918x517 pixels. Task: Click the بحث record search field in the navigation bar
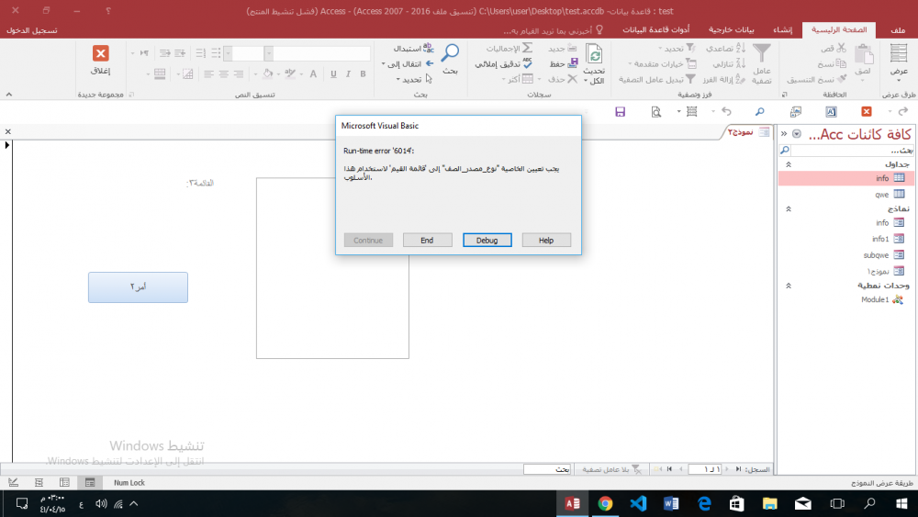point(547,469)
